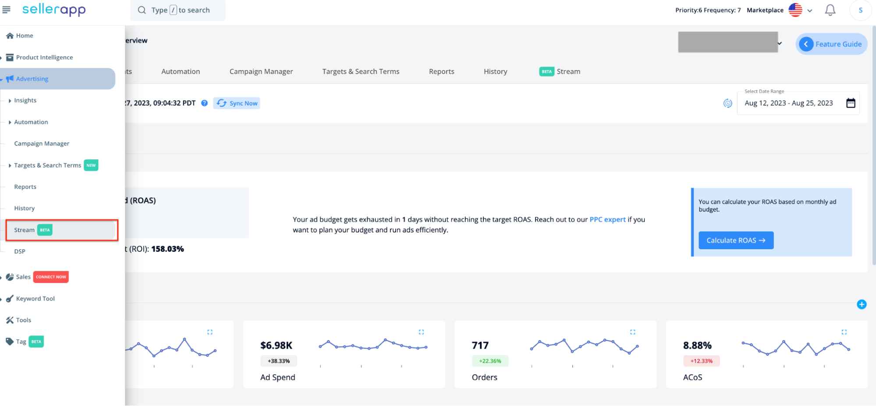Open the calendar icon for date range

(851, 103)
